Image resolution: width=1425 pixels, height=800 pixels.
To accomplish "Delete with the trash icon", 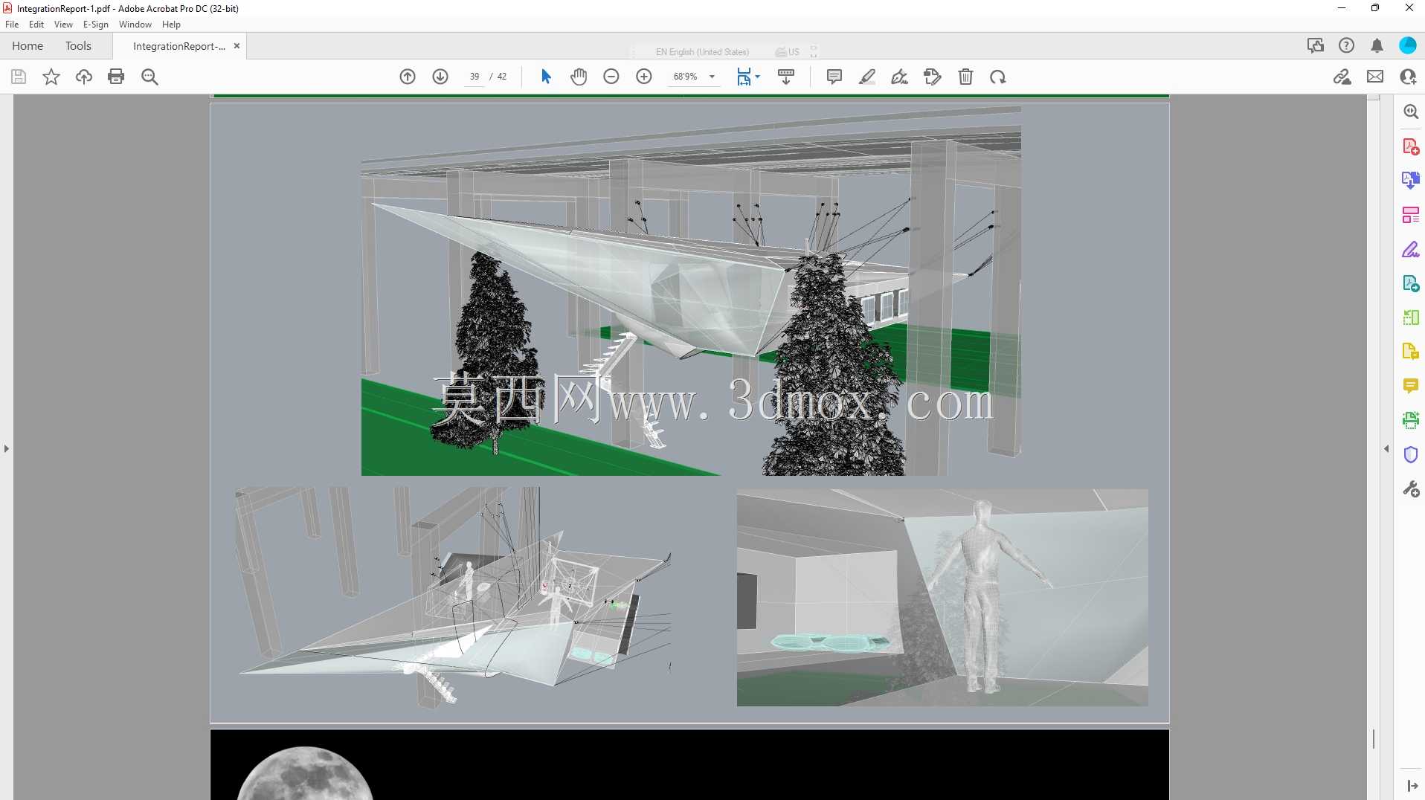I will 965,77.
